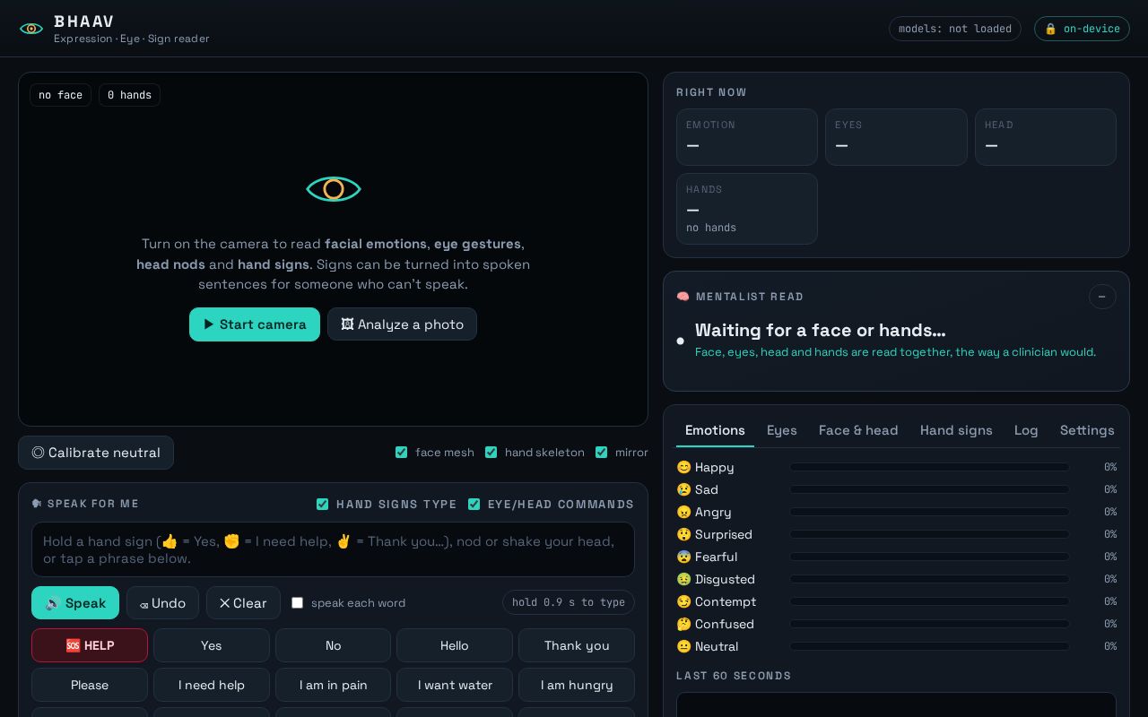This screenshot has width=1148, height=717.
Task: Click the Neutral emotion progress bar
Action: coord(929,646)
